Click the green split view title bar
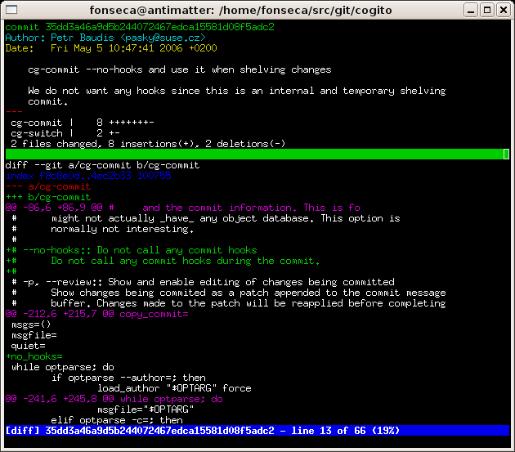Screen dimensions: 515x452 [245, 154]
